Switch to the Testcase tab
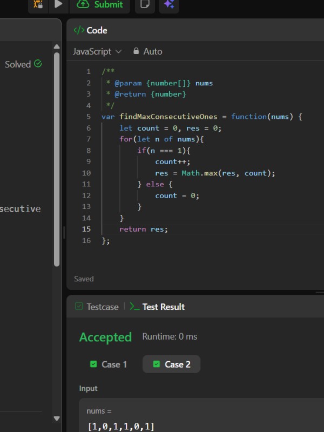Image resolution: width=324 pixels, height=432 pixels. click(x=97, y=307)
